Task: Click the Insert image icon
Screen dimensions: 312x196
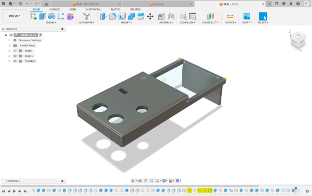Action: point(247,16)
